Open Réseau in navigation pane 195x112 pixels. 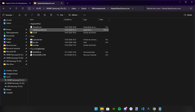(x=9, y=90)
